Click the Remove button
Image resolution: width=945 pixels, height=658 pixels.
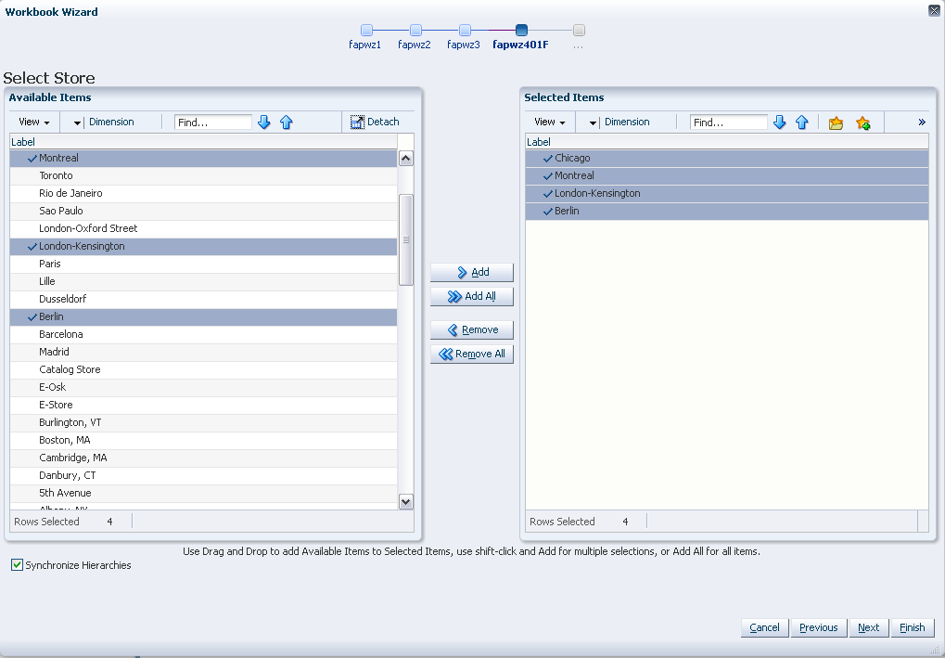tap(472, 329)
